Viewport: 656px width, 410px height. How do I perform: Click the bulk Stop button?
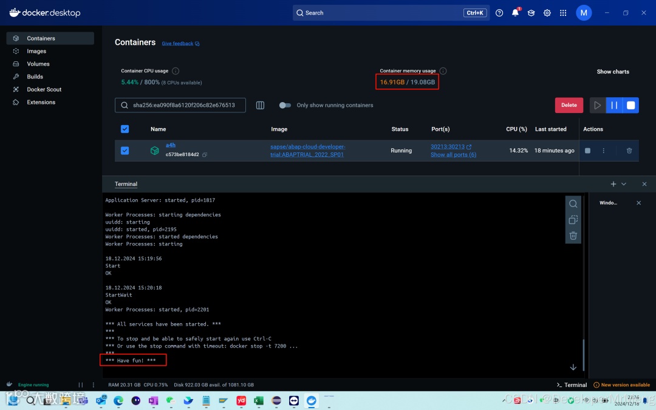click(x=630, y=105)
